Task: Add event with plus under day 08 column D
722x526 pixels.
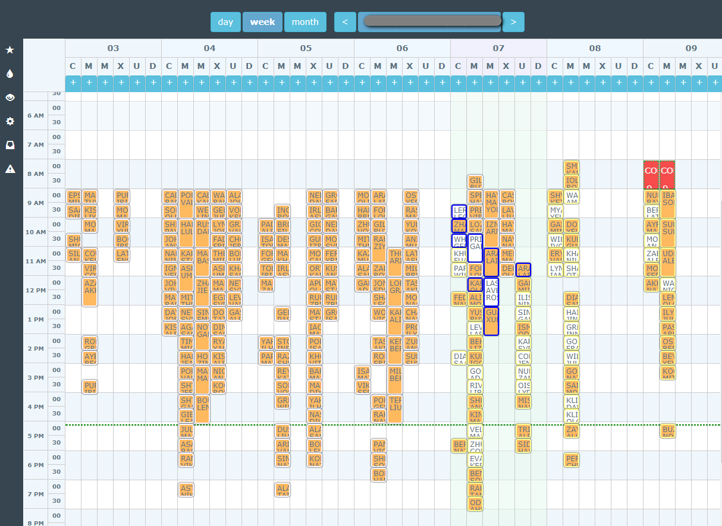Action: [x=635, y=84]
